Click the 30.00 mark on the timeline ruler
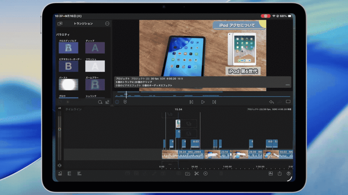The height and width of the screenshot is (195, 348). click(x=194, y=167)
